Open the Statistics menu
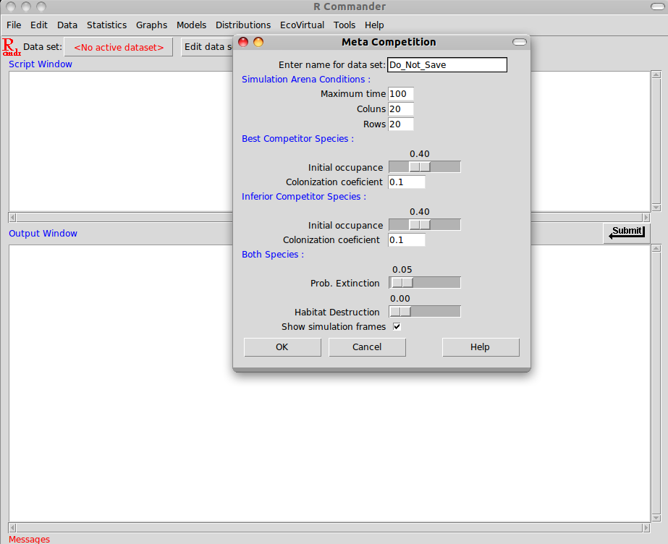Viewport: 668px width, 544px height. pyautogui.click(x=106, y=25)
